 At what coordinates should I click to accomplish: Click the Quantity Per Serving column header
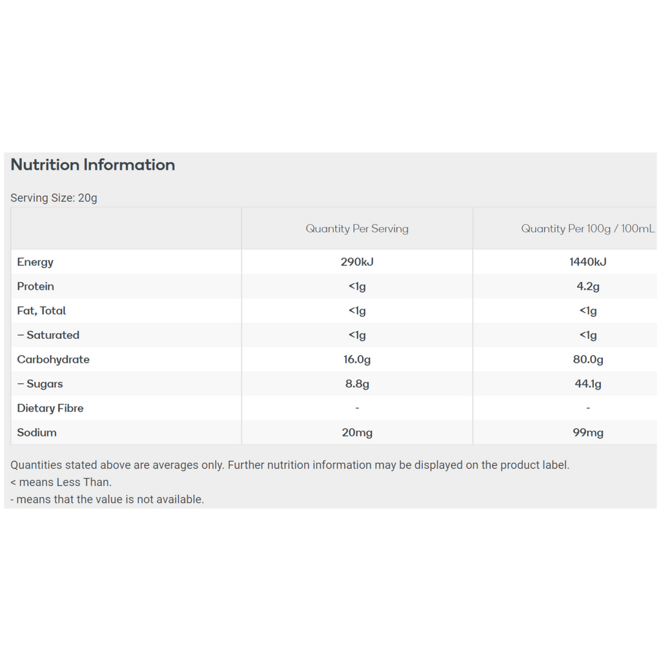click(x=357, y=229)
